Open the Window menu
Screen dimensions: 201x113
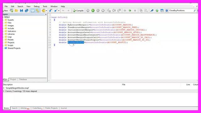[54, 6]
